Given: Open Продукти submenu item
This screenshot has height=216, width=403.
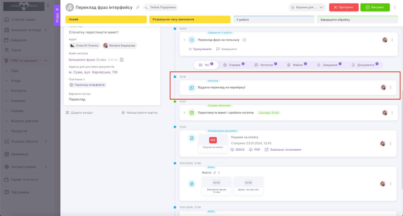Looking at the screenshot, I should click(19, 131).
